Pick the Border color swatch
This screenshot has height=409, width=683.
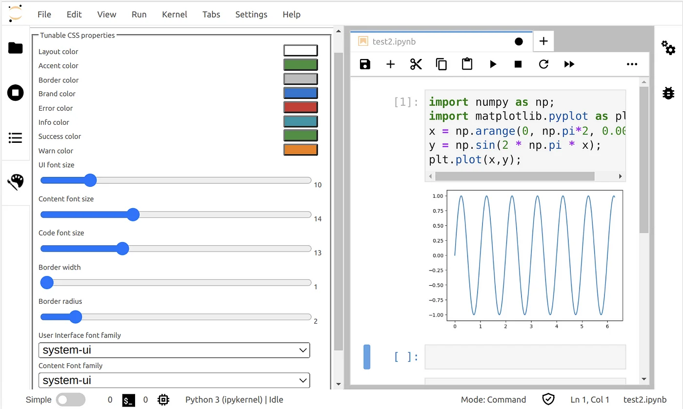pos(301,79)
